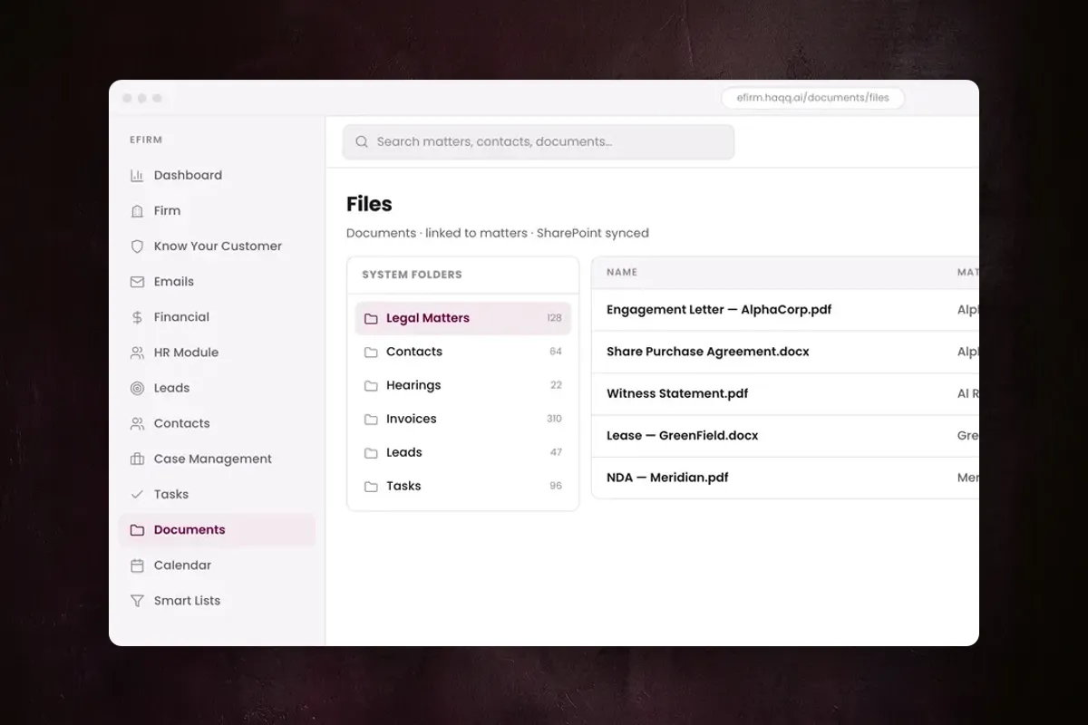Go to the Firm section
The image size is (1088, 725).
tap(217, 210)
